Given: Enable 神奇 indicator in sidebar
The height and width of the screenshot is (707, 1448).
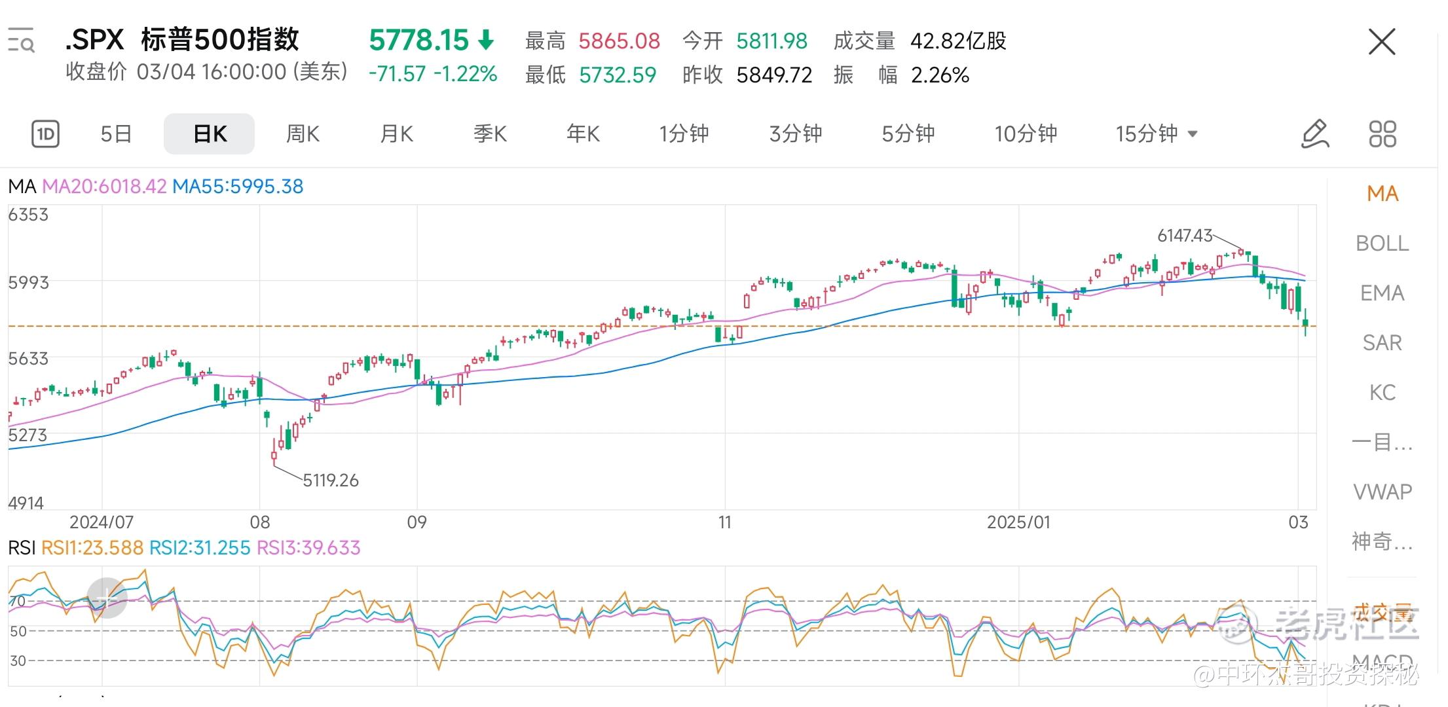Looking at the screenshot, I should coord(1383,541).
